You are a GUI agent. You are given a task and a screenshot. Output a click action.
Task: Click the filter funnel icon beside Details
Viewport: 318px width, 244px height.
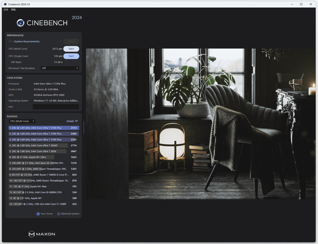click(77, 121)
